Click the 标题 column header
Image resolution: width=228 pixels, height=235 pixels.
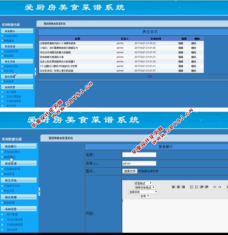point(77,39)
